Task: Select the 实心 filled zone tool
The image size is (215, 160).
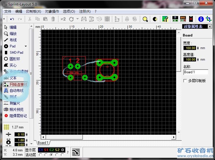Action: [11, 65]
